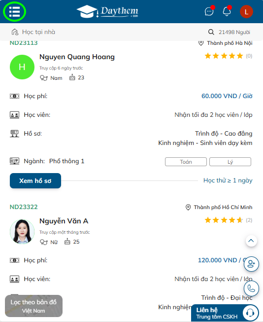
Task: Open tutor ID ND23322 link
Action: [24, 207]
